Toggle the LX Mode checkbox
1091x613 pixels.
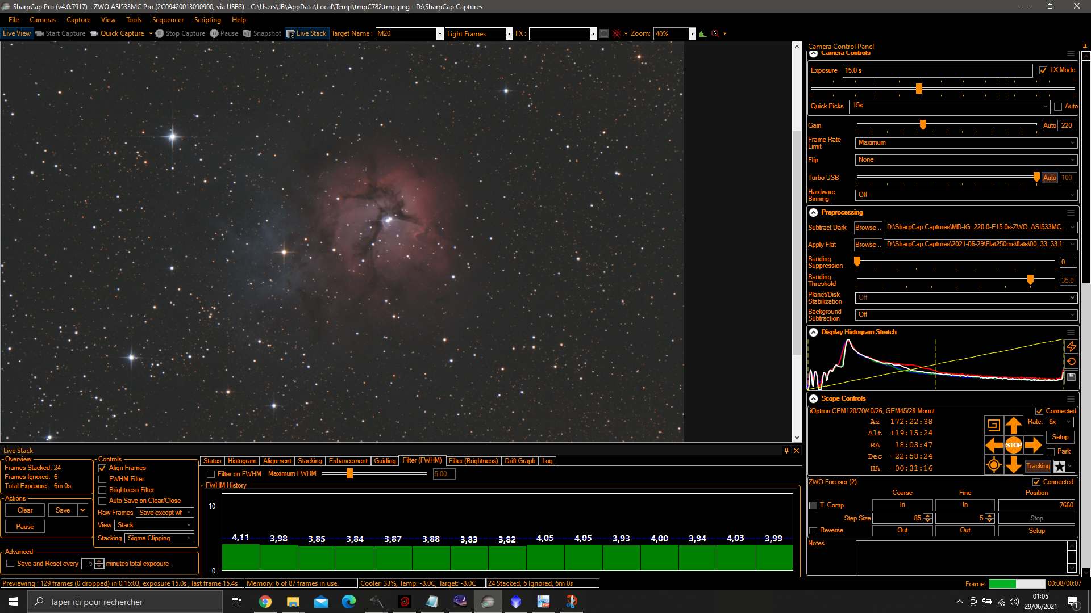1043,70
